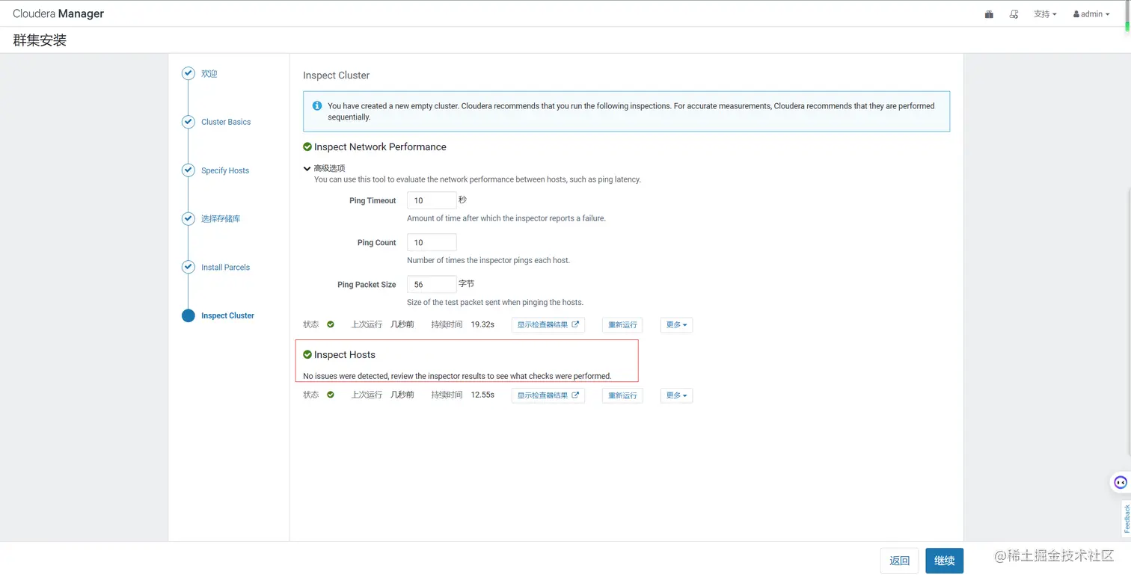Image resolution: width=1131 pixels, height=580 pixels.
Task: Select the Inspect Cluster wizard step
Action: pyautogui.click(x=227, y=315)
